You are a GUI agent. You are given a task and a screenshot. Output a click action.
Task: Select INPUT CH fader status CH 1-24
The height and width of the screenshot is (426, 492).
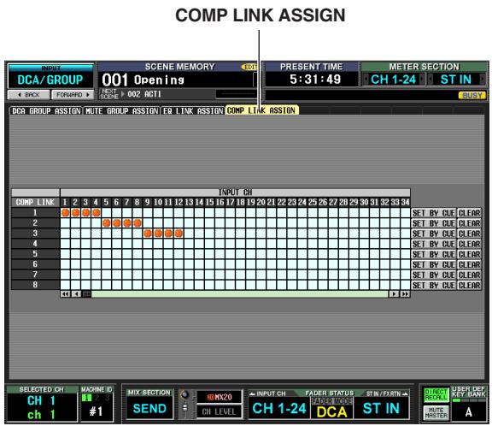coord(279,408)
